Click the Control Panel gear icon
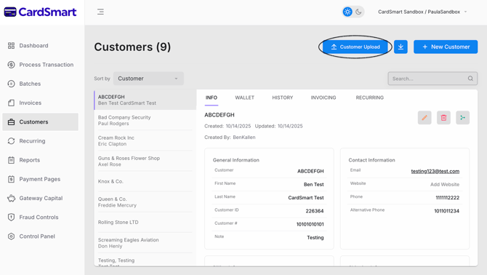 (x=11, y=236)
